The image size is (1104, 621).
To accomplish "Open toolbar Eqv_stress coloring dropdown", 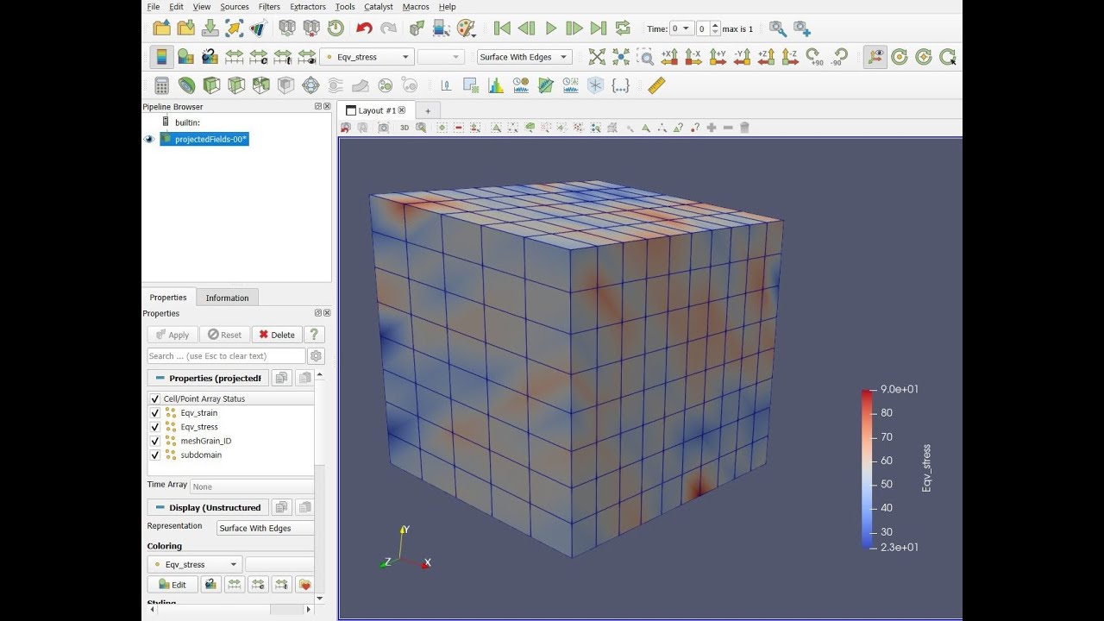I will pyautogui.click(x=367, y=57).
